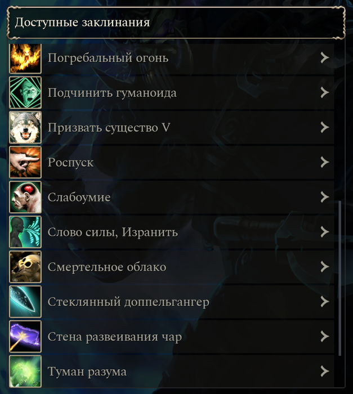
Task: Select the Стеклянный доппельгангер glass shard icon
Action: point(25,302)
